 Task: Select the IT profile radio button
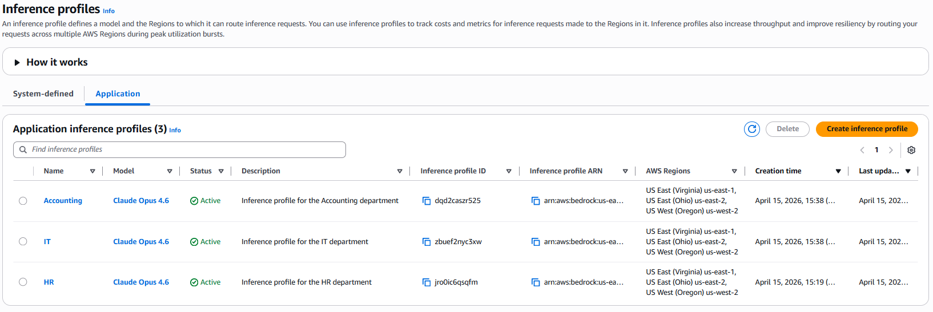click(23, 241)
